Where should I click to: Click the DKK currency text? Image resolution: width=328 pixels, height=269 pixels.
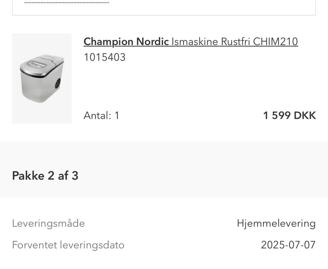point(305,115)
